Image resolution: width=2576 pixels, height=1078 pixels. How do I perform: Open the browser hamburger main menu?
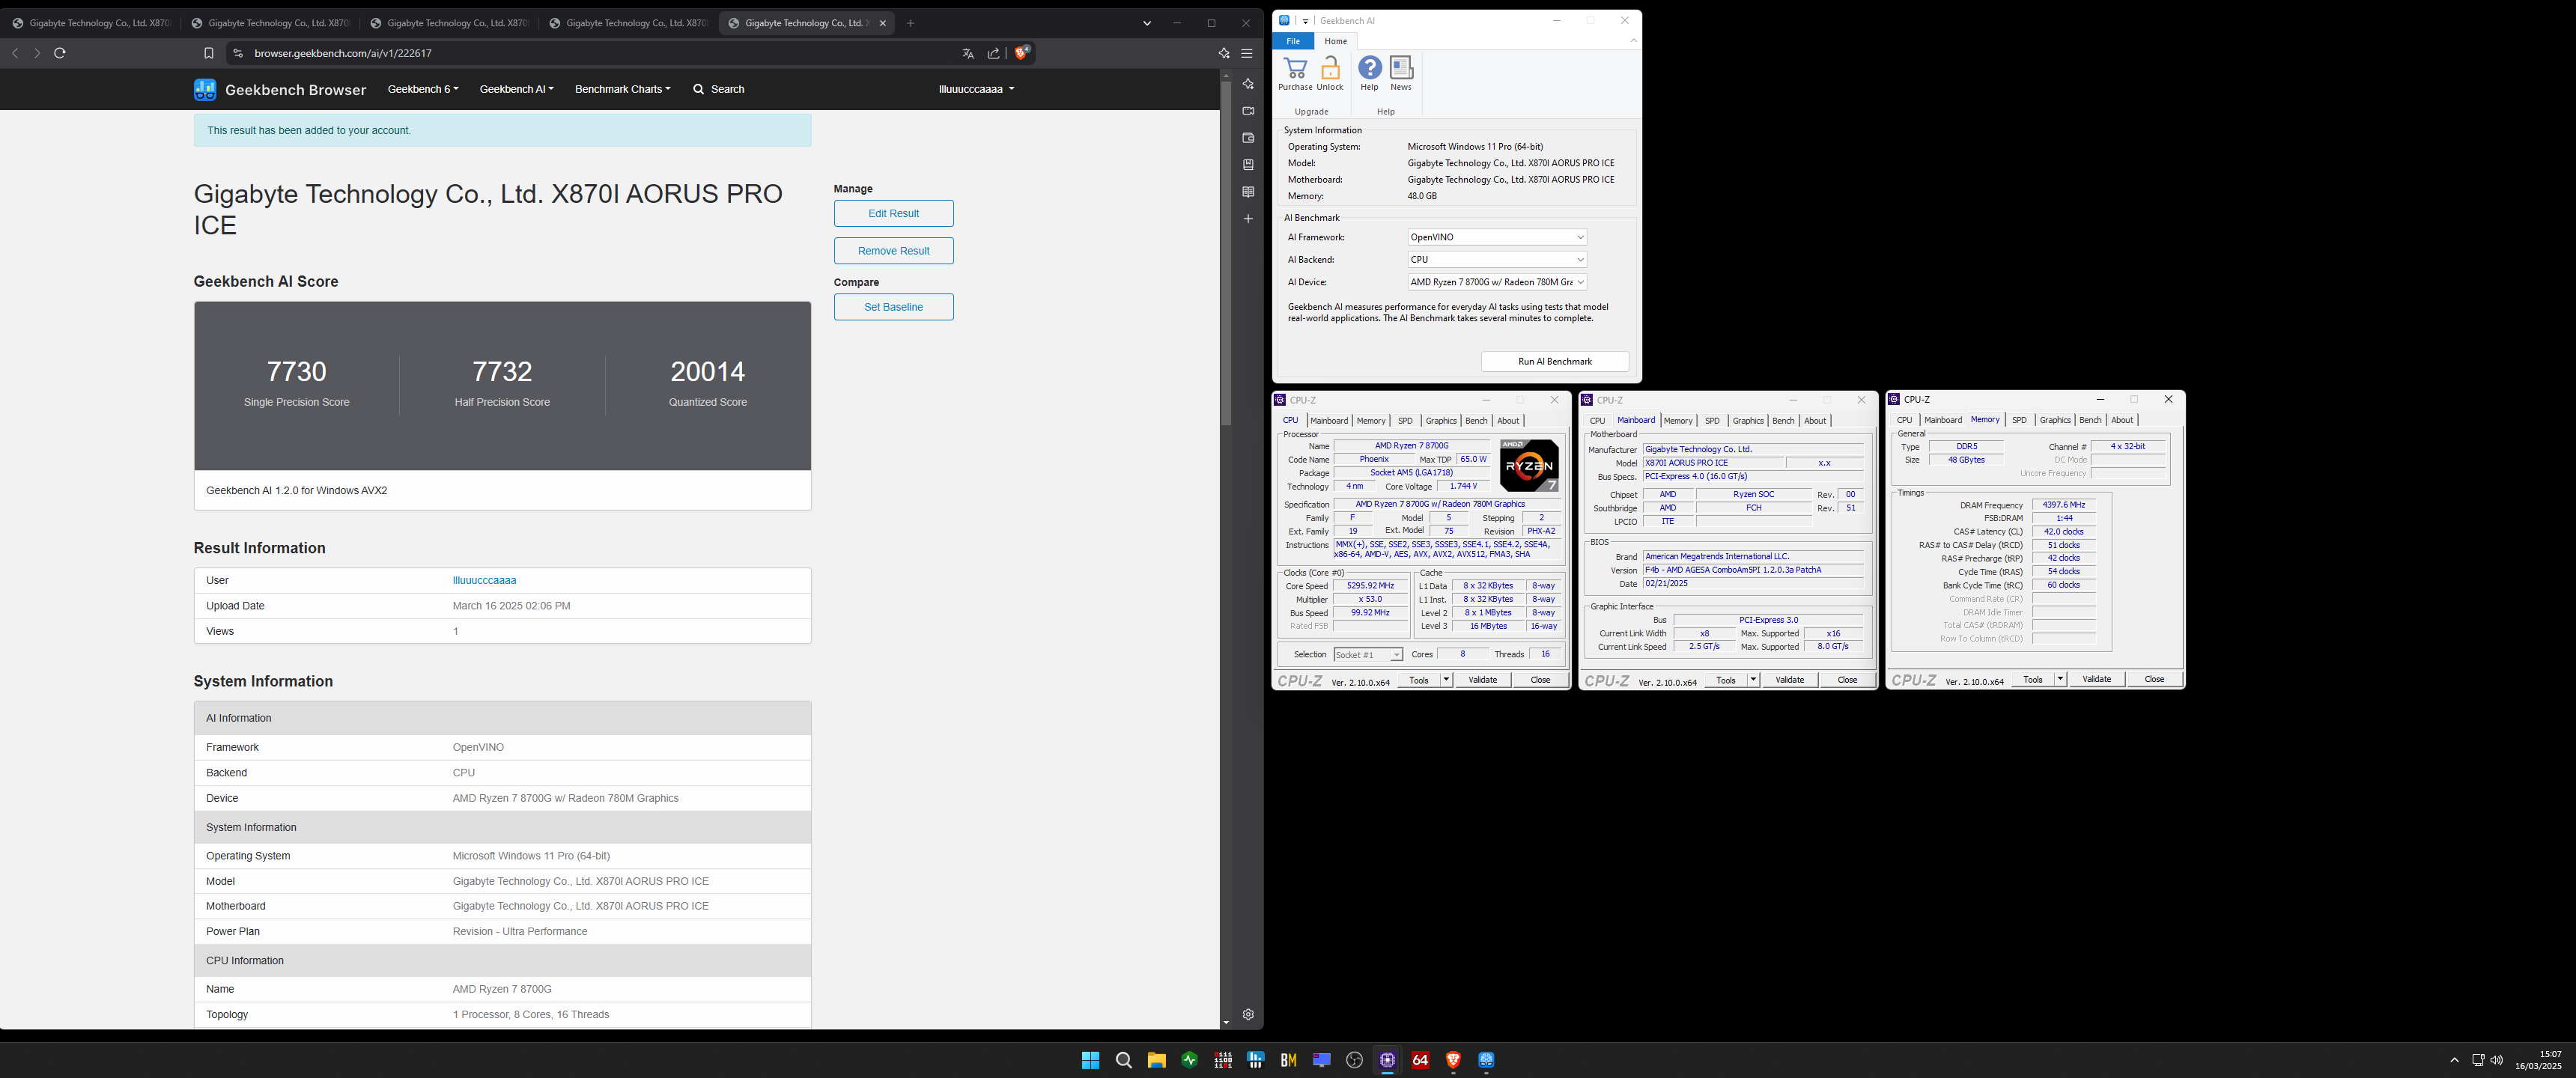(x=1247, y=53)
